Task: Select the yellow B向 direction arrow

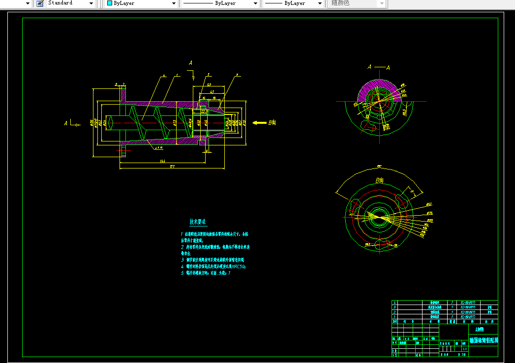Action: click(260, 123)
